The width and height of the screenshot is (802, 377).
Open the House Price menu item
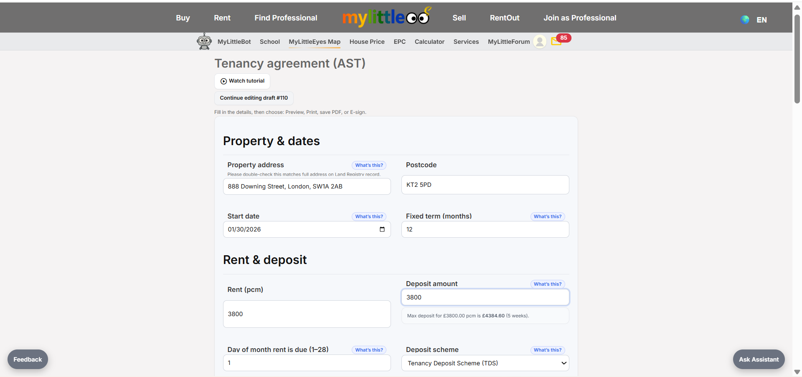click(367, 42)
